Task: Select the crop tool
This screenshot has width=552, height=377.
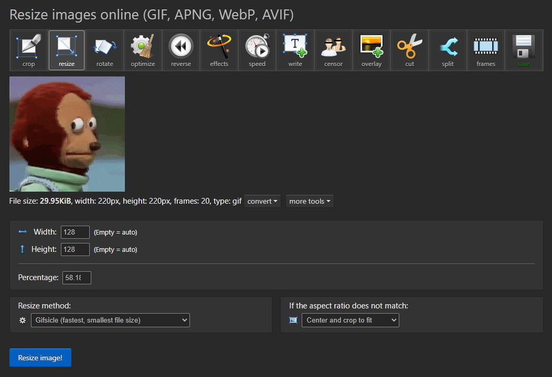Action: (28, 50)
